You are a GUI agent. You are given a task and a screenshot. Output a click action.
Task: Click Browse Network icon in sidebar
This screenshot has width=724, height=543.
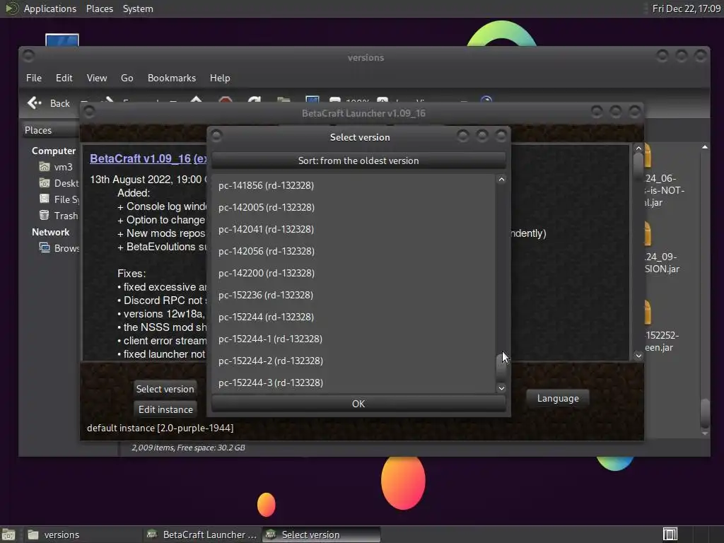coord(45,248)
